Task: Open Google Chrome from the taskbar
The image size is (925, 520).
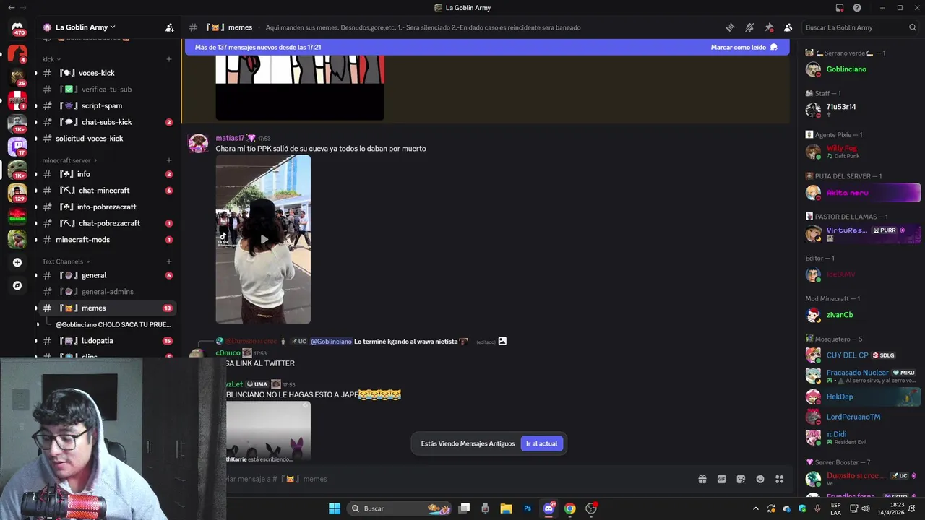Action: (x=570, y=508)
